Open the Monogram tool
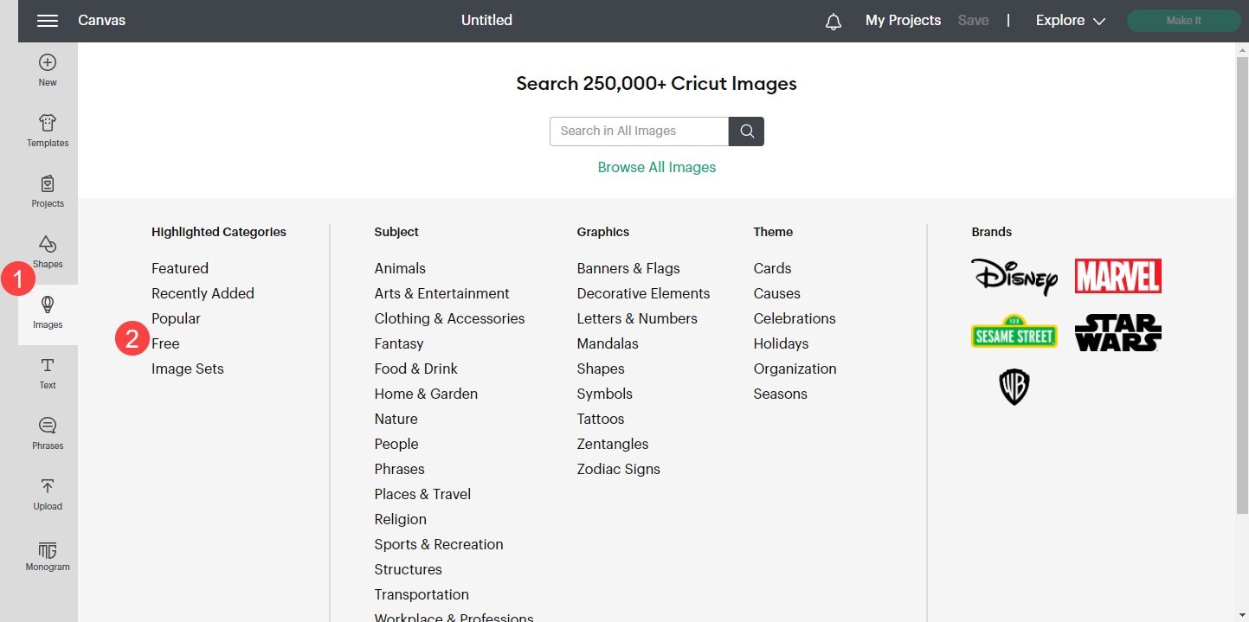 [48, 555]
